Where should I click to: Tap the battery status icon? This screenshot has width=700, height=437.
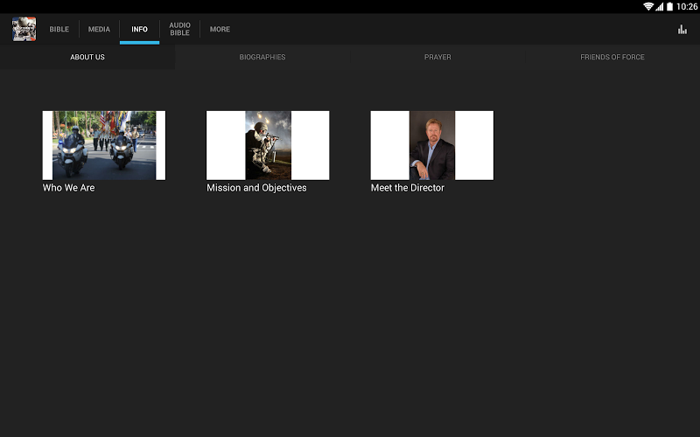point(670,6)
